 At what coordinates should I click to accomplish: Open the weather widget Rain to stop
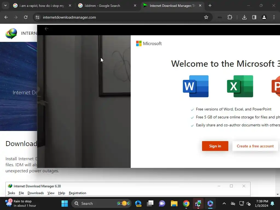pyautogui.click(x=21, y=203)
